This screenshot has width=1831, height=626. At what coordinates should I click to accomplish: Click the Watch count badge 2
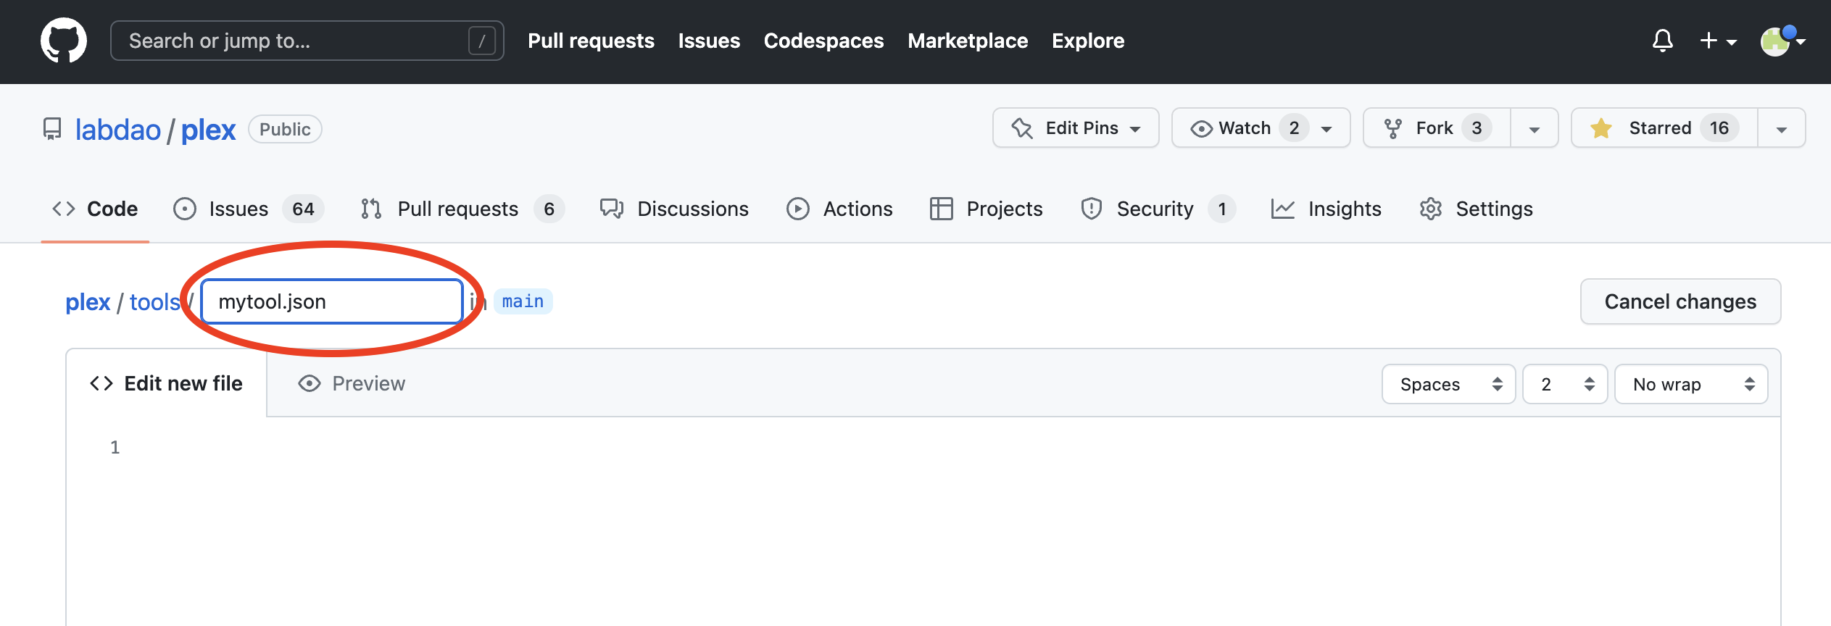click(1294, 128)
